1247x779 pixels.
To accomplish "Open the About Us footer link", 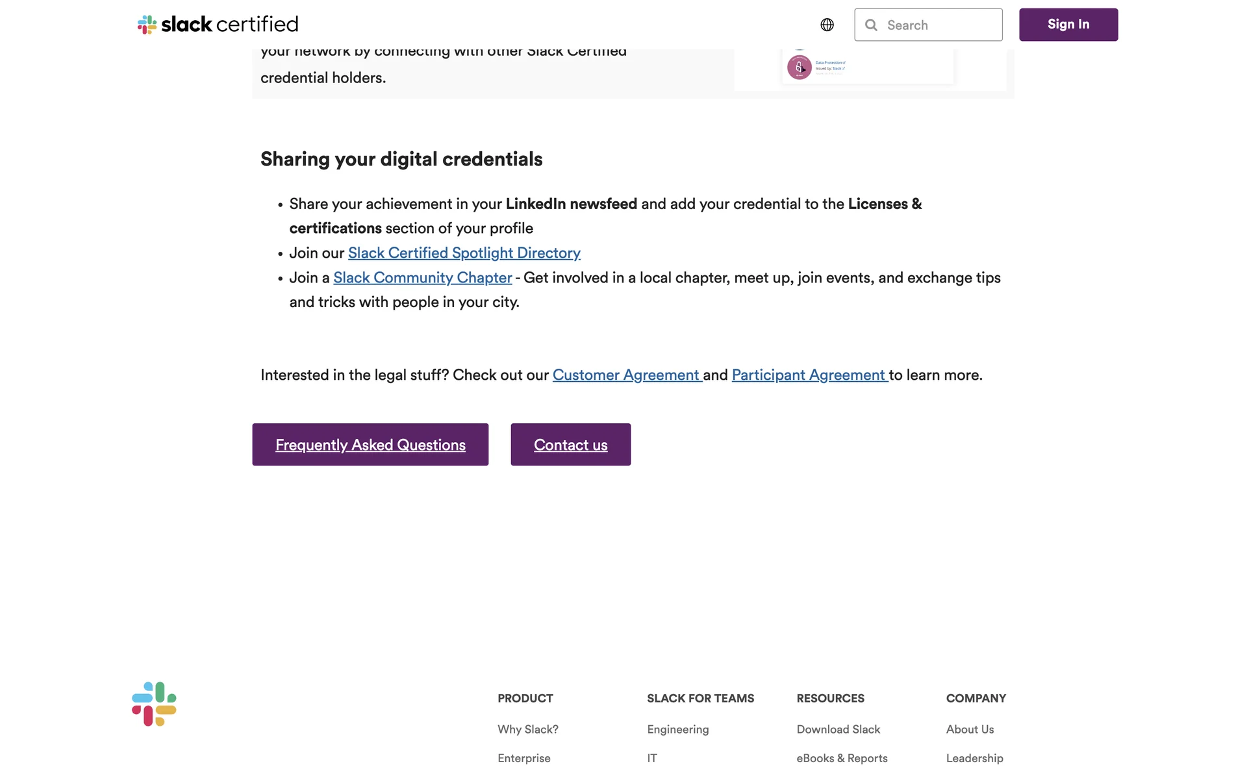I will [x=970, y=730].
